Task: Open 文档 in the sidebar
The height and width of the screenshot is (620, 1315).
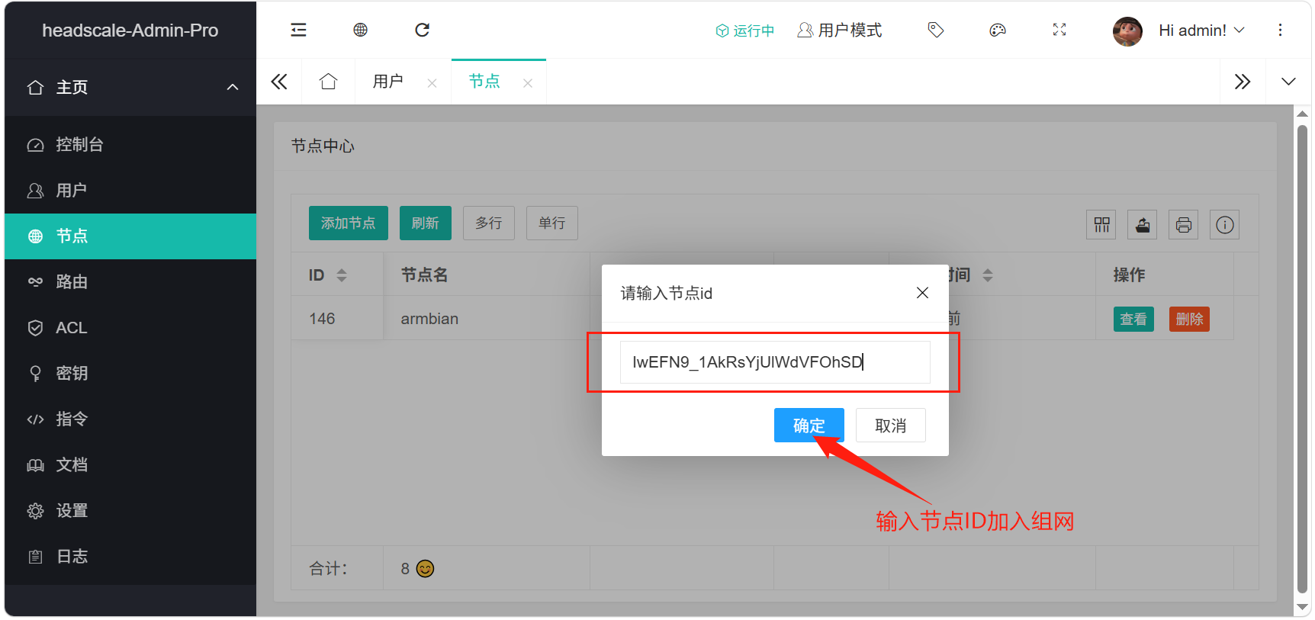Action: (x=130, y=465)
